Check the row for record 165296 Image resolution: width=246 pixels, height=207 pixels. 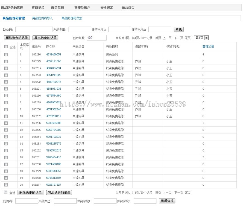(x=6, y=54)
